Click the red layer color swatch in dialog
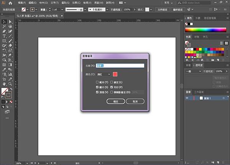This screenshot has width=230, height=165. click(x=115, y=74)
